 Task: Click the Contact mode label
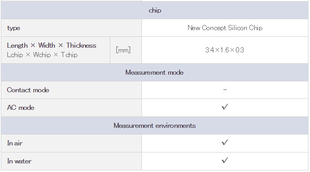pyautogui.click(x=28, y=90)
